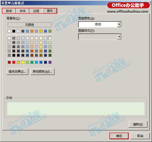Choose the olive-brown darkest gold tint swatch
152x142 pixels.
point(41,55)
